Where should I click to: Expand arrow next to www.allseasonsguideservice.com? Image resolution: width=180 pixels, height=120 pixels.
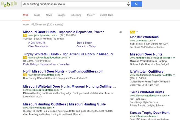(x=169, y=96)
